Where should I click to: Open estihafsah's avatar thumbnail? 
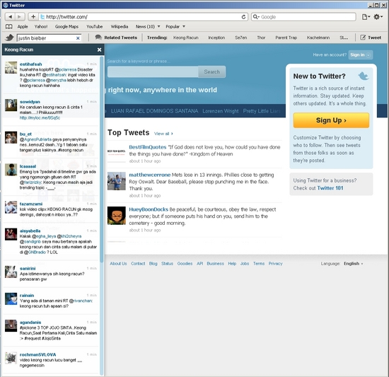(11, 67)
